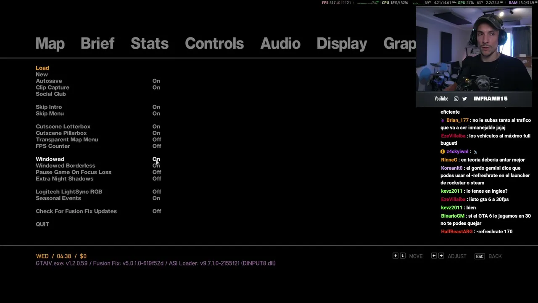Click the INFRAME15 channel name
This screenshot has height=303, width=538.
click(491, 98)
